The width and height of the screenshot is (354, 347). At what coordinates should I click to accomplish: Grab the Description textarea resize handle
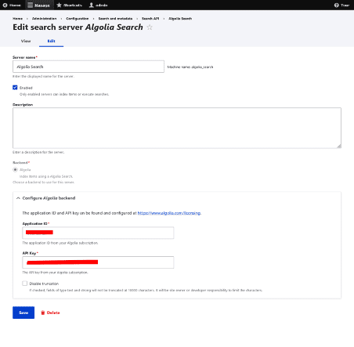339,146
